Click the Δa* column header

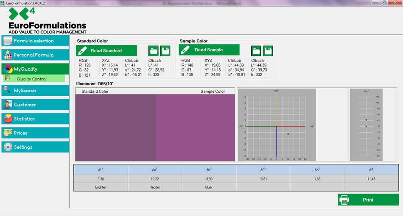coord(155,170)
